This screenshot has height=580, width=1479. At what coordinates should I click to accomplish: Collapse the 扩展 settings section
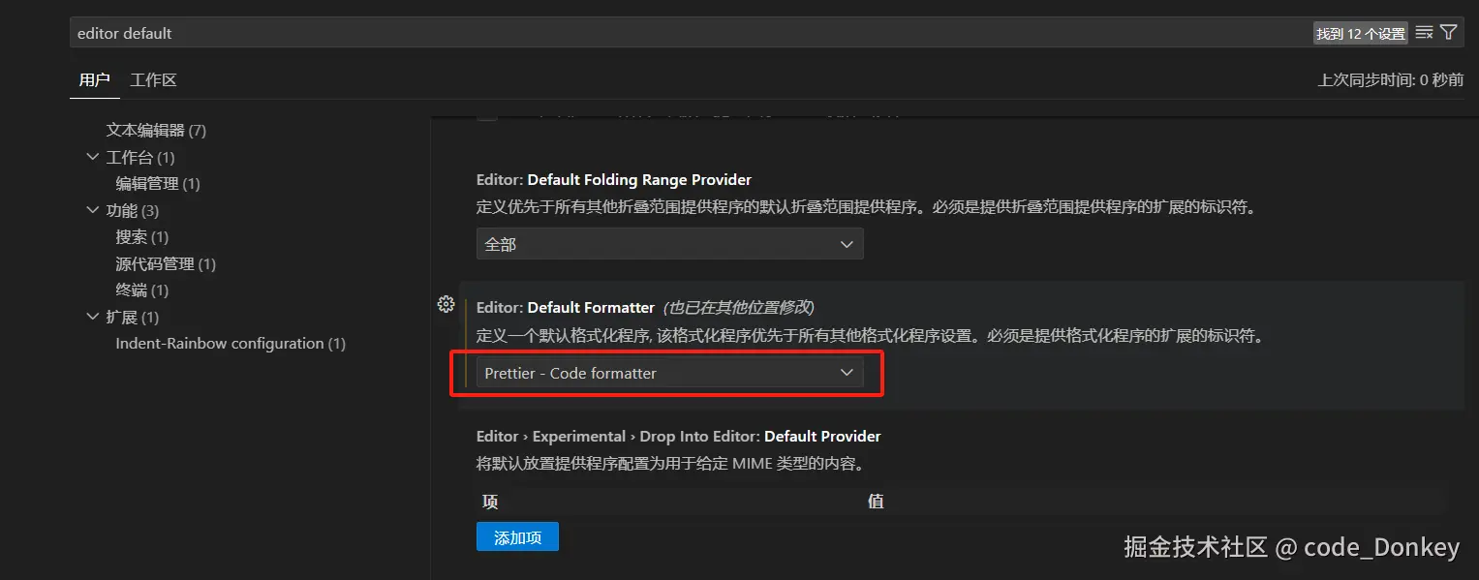pyautogui.click(x=92, y=316)
